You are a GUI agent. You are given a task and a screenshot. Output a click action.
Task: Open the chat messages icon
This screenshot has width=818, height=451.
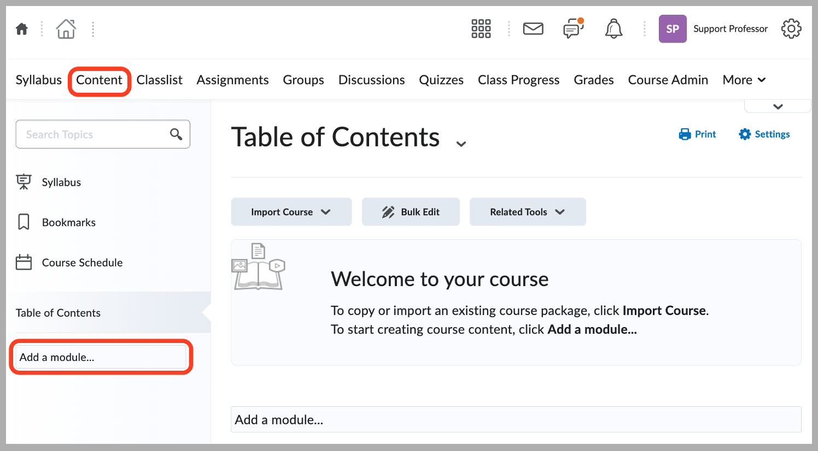[x=573, y=29]
